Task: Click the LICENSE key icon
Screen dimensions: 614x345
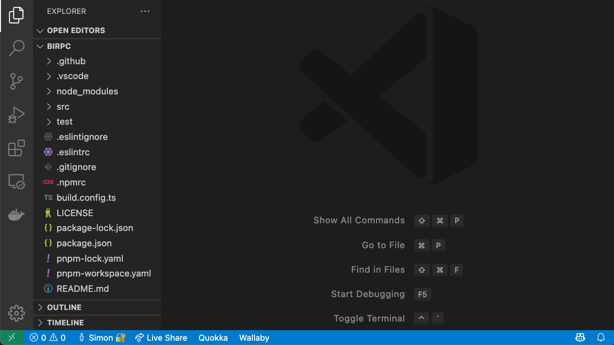Action: coord(48,213)
